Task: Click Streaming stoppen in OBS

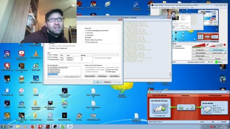Action: pos(218,50)
